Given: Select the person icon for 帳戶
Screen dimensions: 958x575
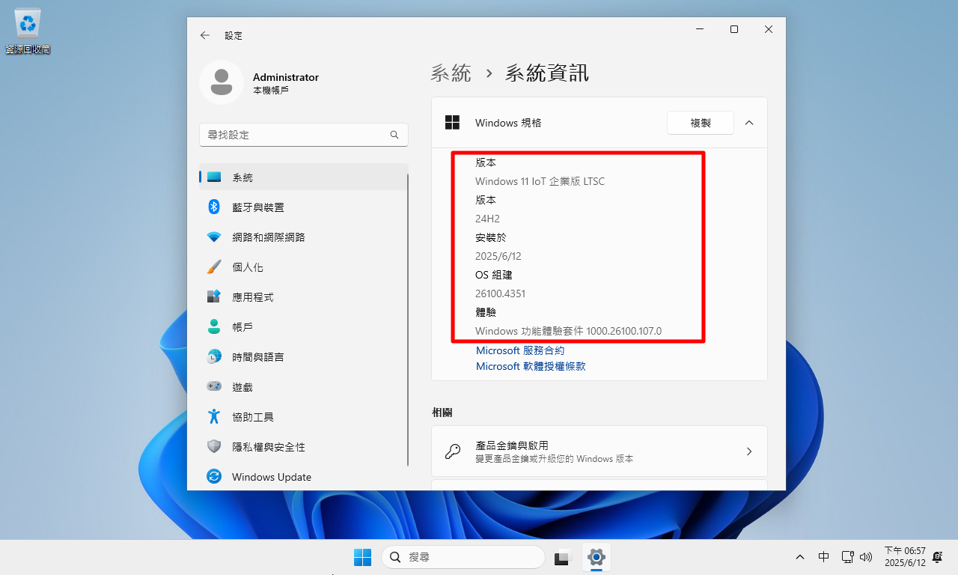Looking at the screenshot, I should pos(214,327).
